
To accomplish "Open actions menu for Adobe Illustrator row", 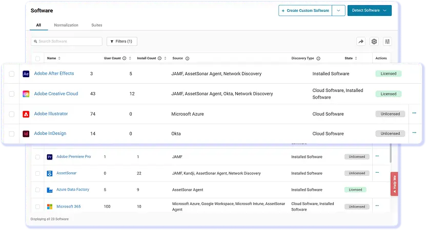I will point(414,113).
